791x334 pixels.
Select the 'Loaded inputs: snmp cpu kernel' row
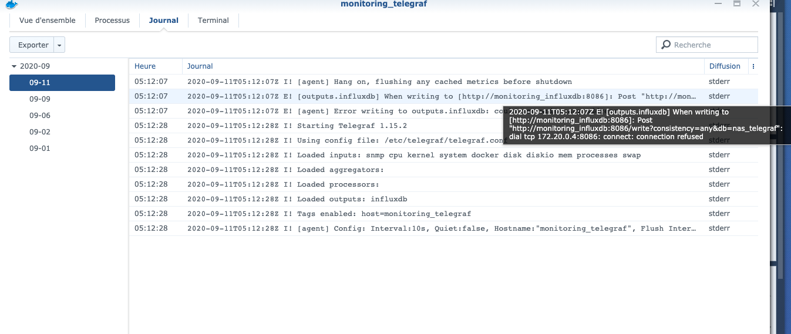click(443, 155)
